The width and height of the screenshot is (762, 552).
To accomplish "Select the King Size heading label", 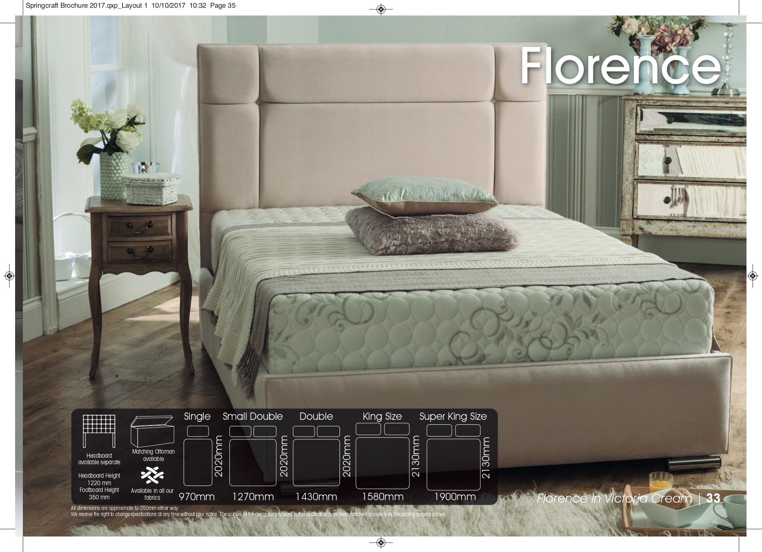I will coord(382,417).
